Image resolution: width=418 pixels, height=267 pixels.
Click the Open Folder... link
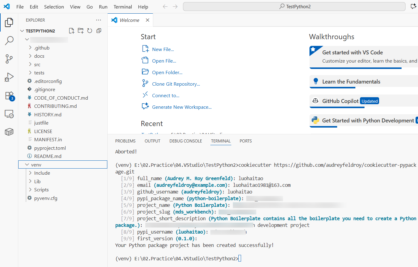point(167,72)
